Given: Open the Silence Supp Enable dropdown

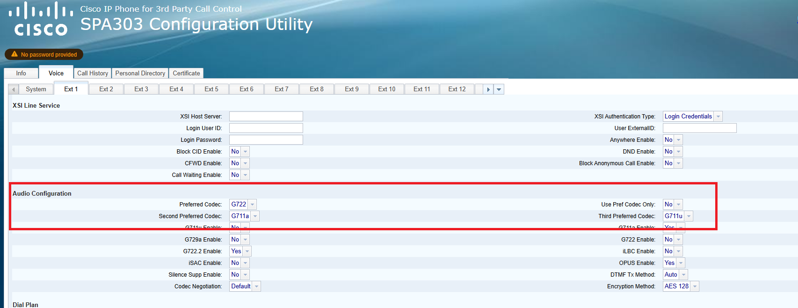Looking at the screenshot, I should click(239, 274).
